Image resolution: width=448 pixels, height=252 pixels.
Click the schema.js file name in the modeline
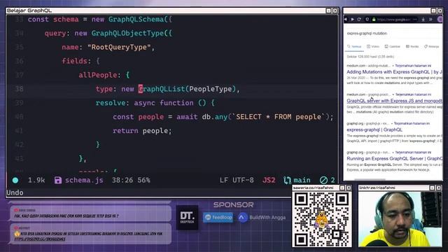pos(84,181)
